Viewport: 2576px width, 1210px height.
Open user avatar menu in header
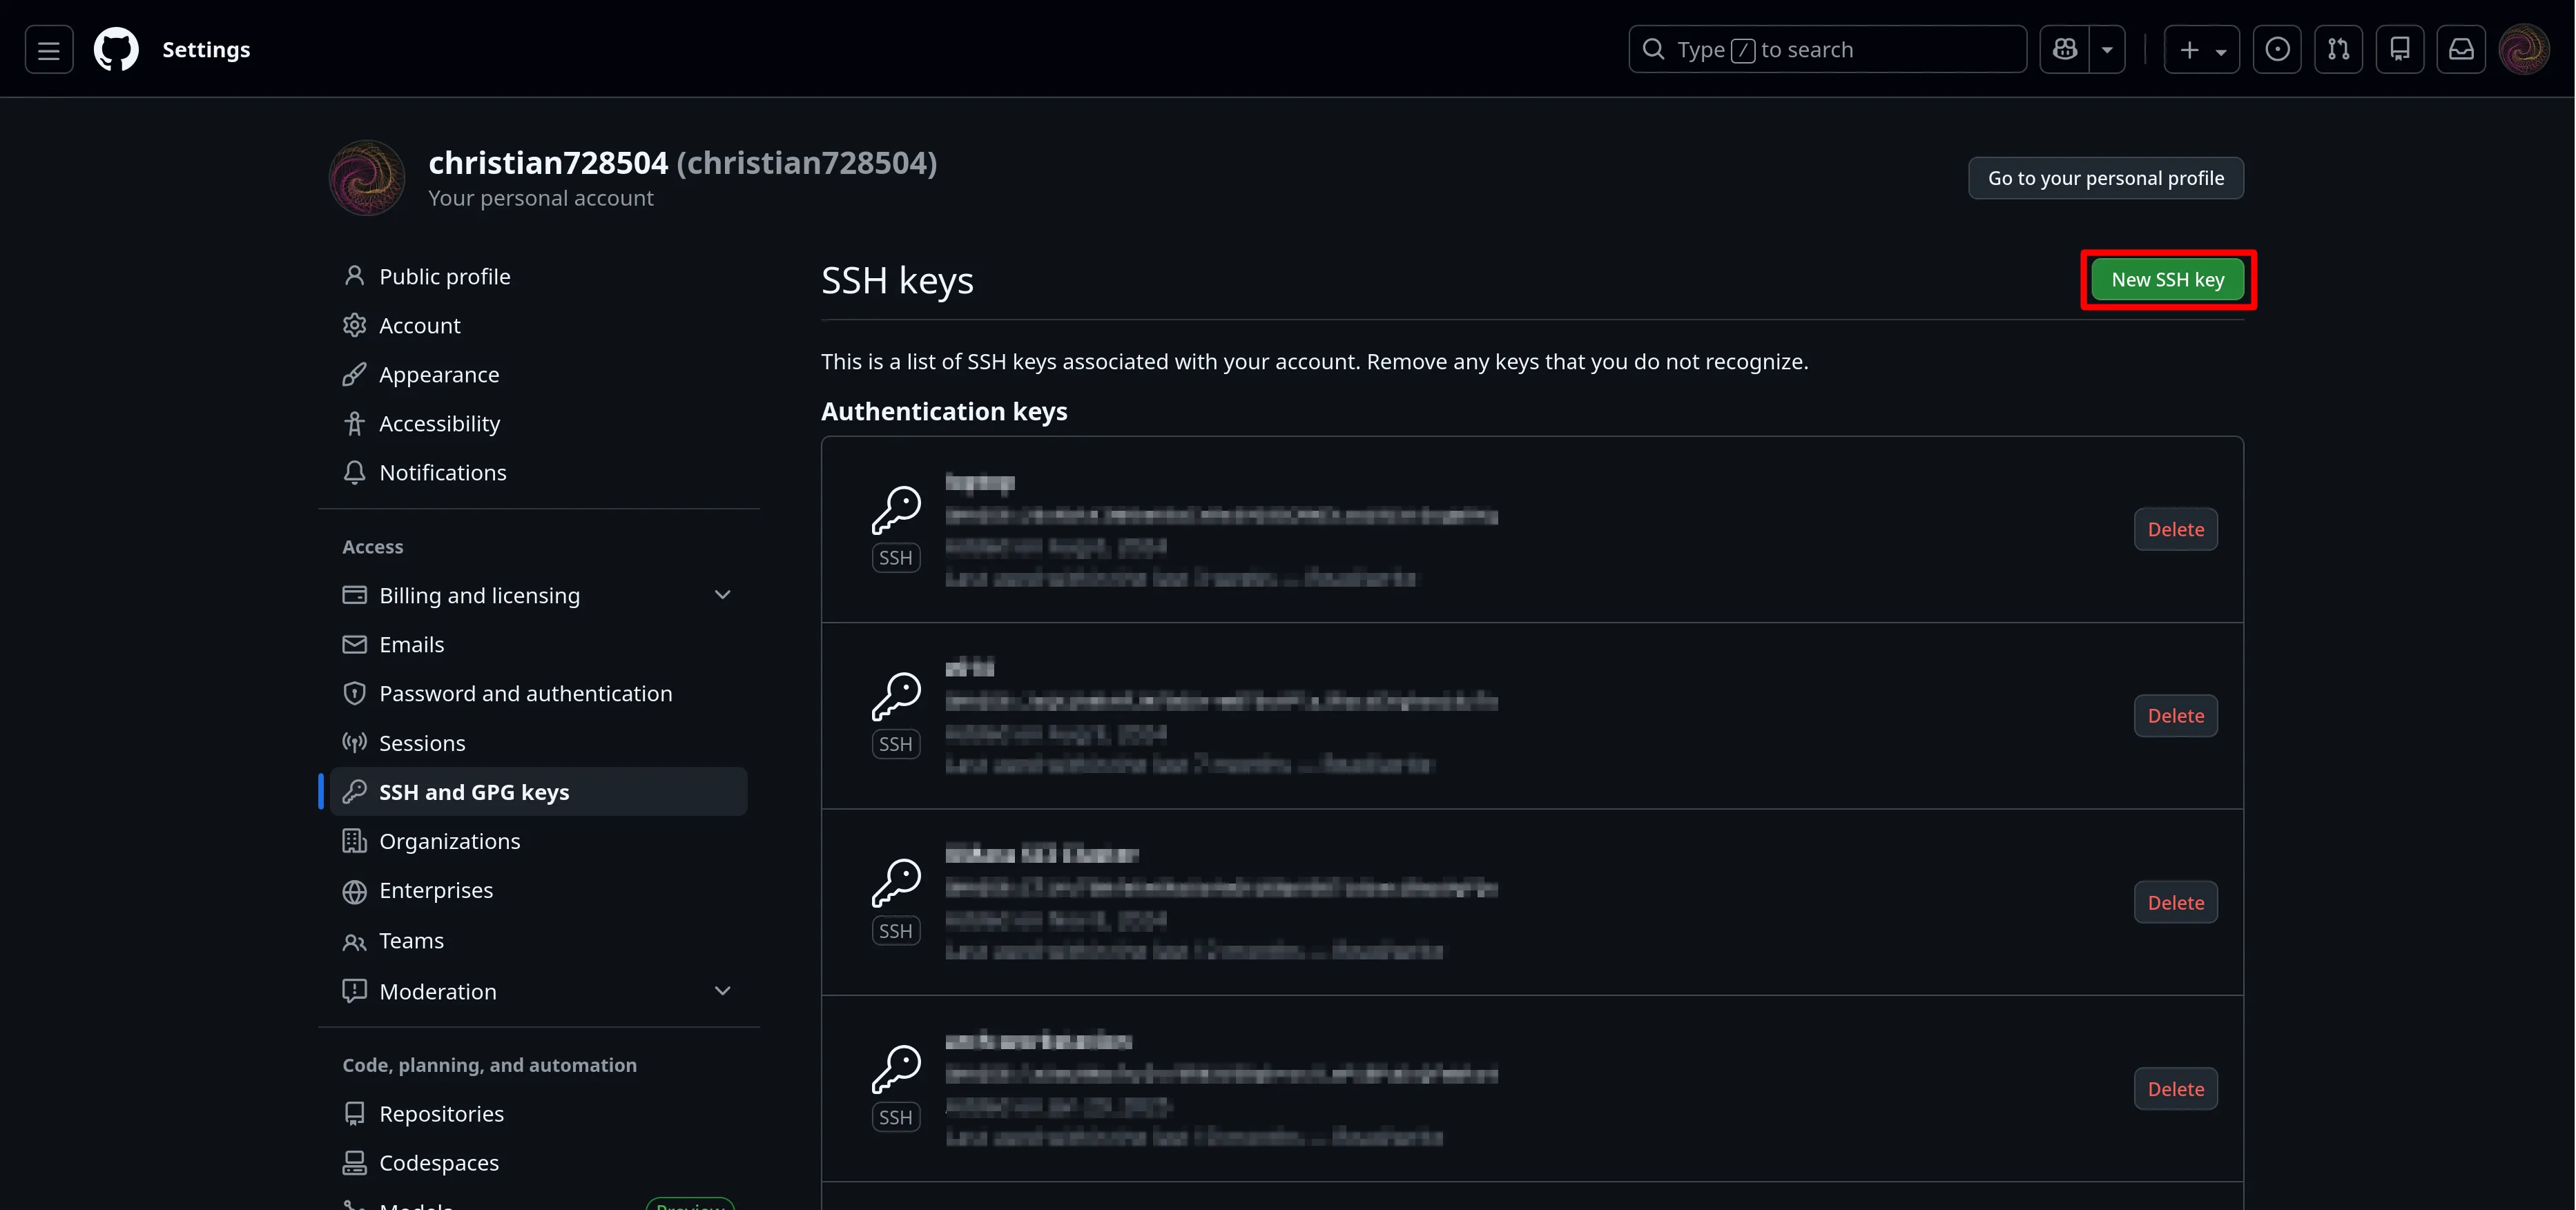(2523, 49)
